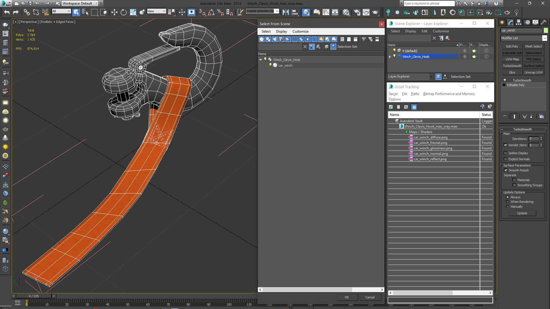The image size is (550, 309).
Task: Toggle 3D Snaps in main toolbar
Action: coord(202,12)
